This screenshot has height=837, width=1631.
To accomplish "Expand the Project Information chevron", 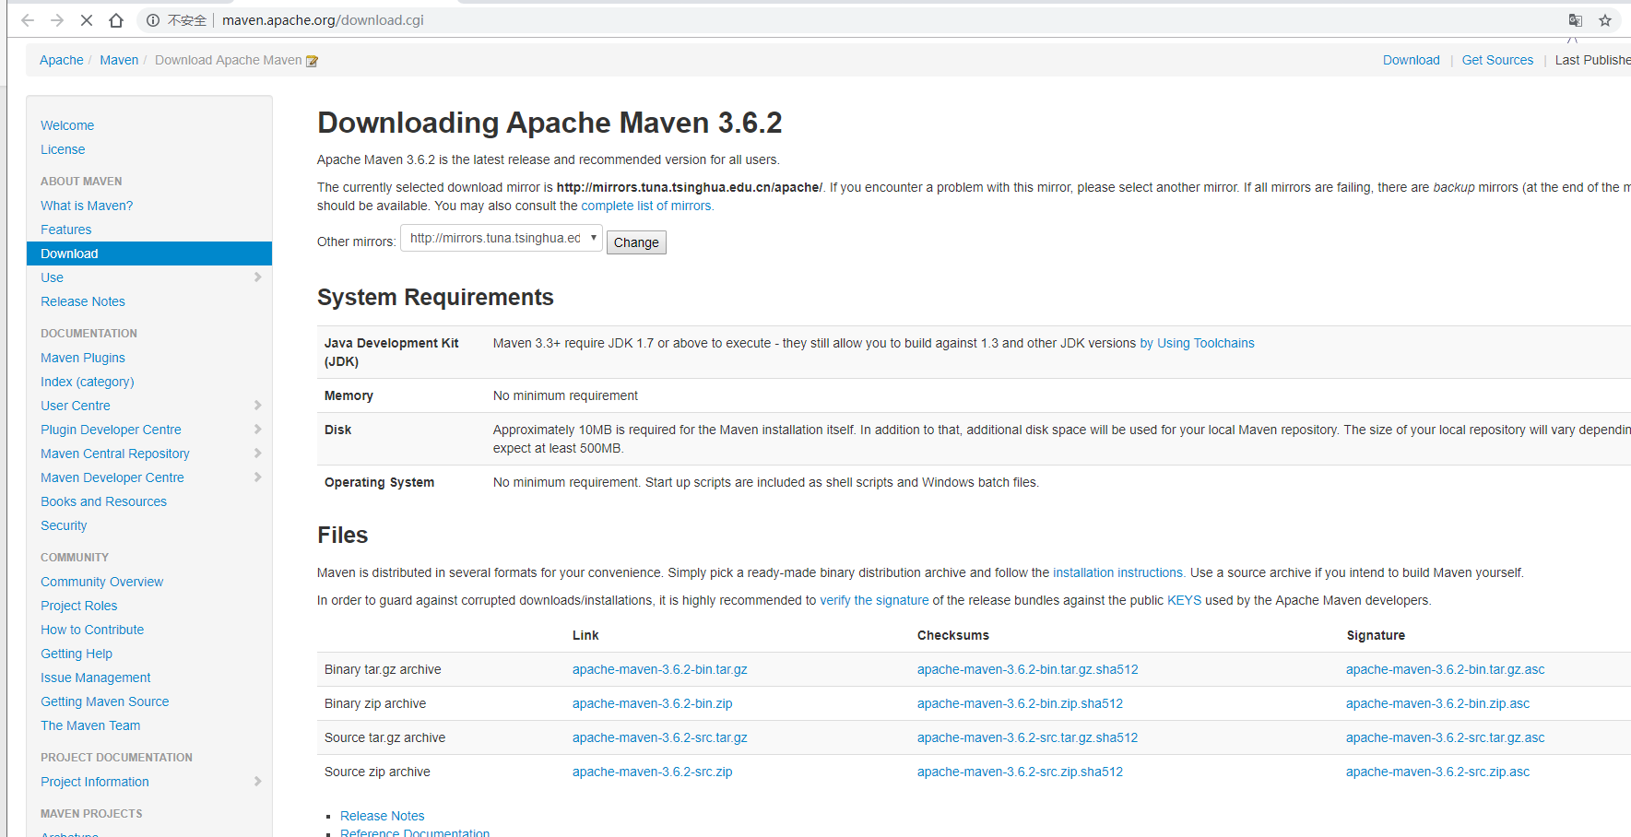I will coord(257,782).
